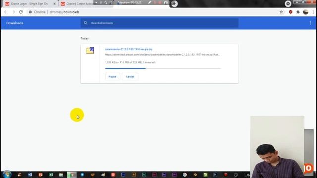317x178 pixels.
Task: Click the Downloads heading in the header
Action: pos(15,23)
